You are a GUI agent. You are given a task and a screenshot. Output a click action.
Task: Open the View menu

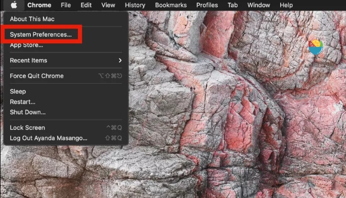(x=108, y=5)
